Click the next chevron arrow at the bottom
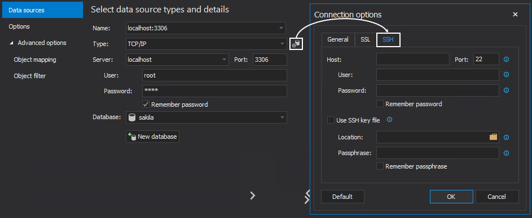The height and width of the screenshot is (218, 532). point(252,196)
